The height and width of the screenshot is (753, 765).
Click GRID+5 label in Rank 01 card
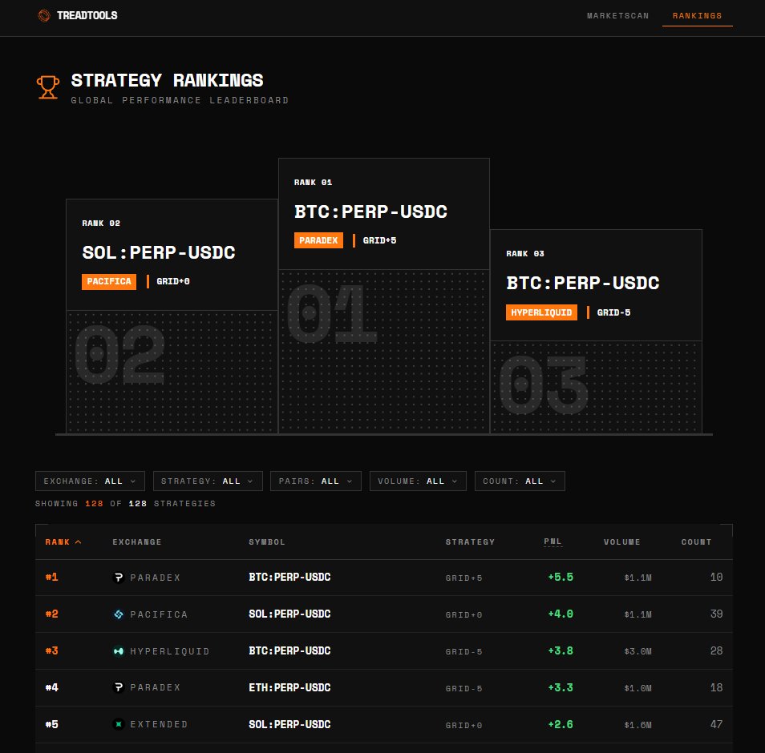[x=379, y=240]
